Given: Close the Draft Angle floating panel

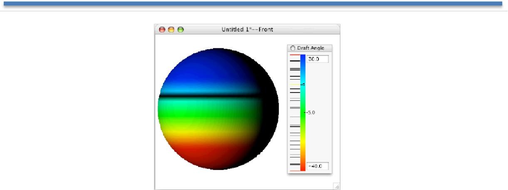Looking at the screenshot, I should [292, 48].
